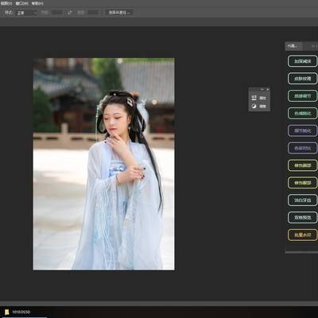The width and height of the screenshot is (318, 318).
Task: Close the small floating panel group
Action: 268,90
